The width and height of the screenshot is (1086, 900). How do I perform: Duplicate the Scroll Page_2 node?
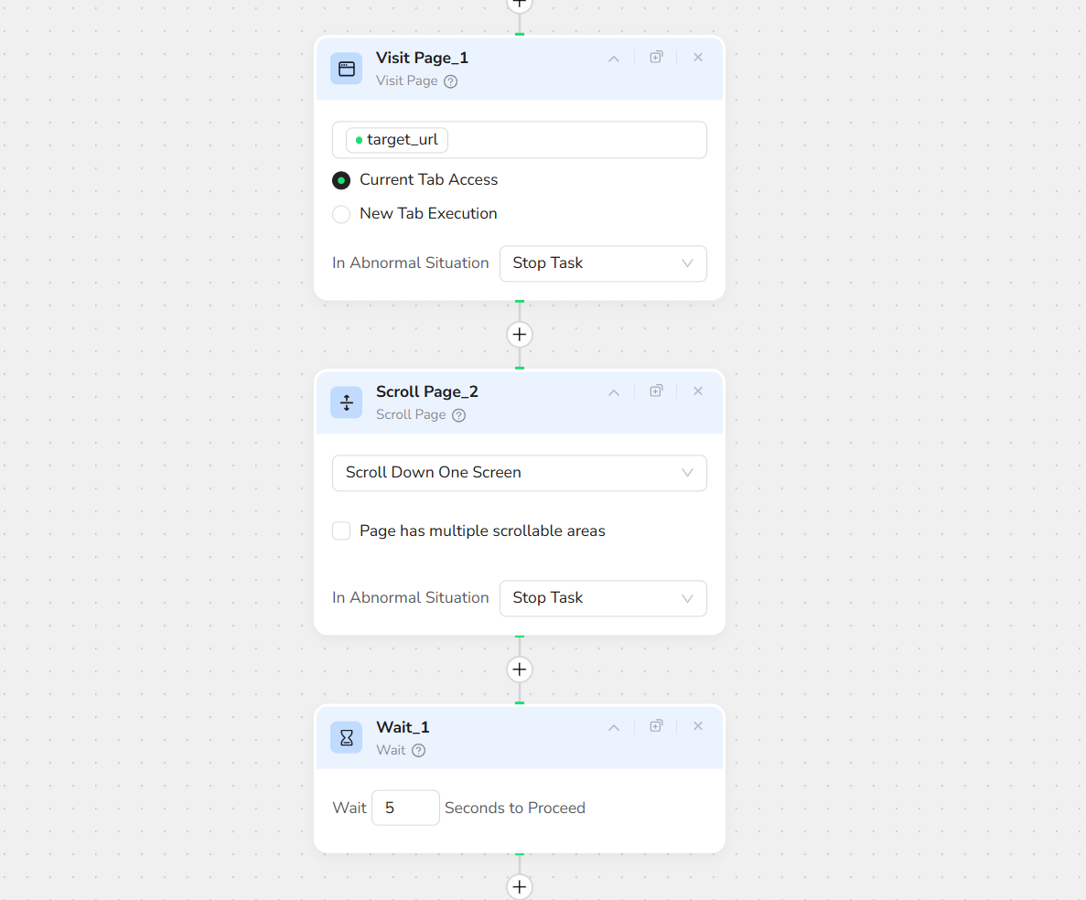tap(656, 391)
